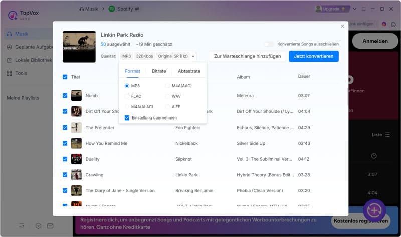
Task: Click the MP3 quality chip
Action: pyautogui.click(x=127, y=56)
